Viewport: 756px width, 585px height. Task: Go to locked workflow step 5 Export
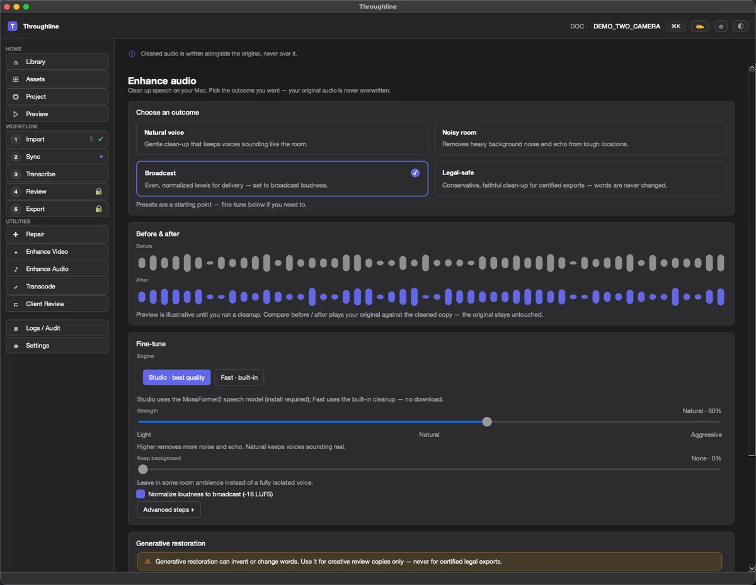(57, 209)
